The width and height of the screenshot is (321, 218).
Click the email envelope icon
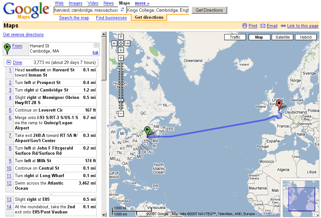click(x=263, y=26)
